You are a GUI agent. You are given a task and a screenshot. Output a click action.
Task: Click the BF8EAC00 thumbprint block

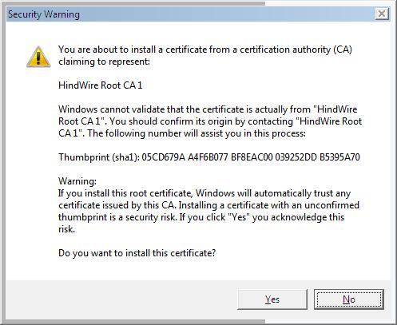[x=252, y=157]
